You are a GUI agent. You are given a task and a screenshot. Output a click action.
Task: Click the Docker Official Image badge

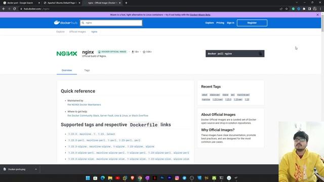(112, 52)
